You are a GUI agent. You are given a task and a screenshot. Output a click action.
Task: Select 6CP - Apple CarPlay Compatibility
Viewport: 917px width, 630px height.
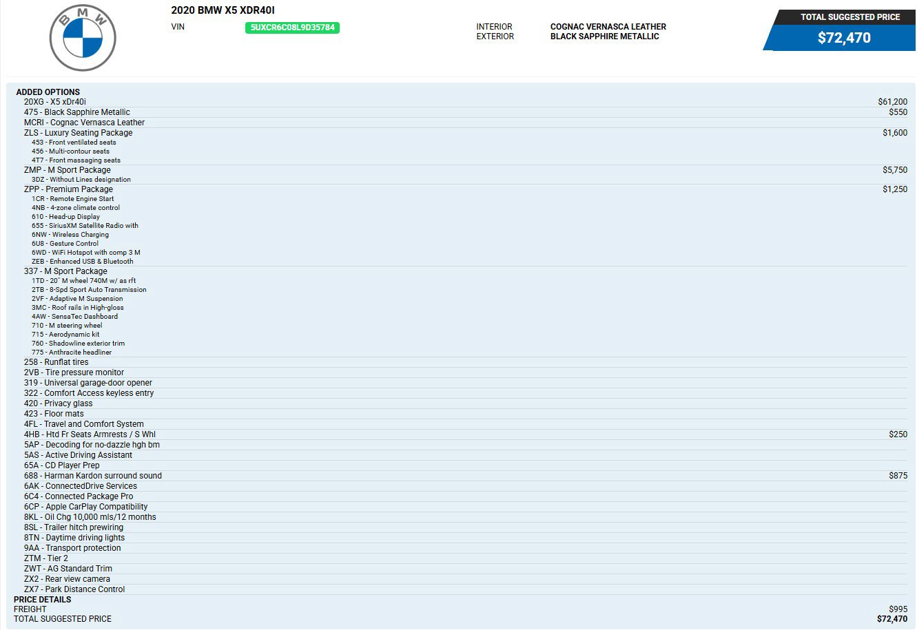85,507
